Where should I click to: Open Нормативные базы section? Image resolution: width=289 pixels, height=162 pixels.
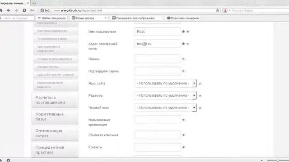[55, 117]
